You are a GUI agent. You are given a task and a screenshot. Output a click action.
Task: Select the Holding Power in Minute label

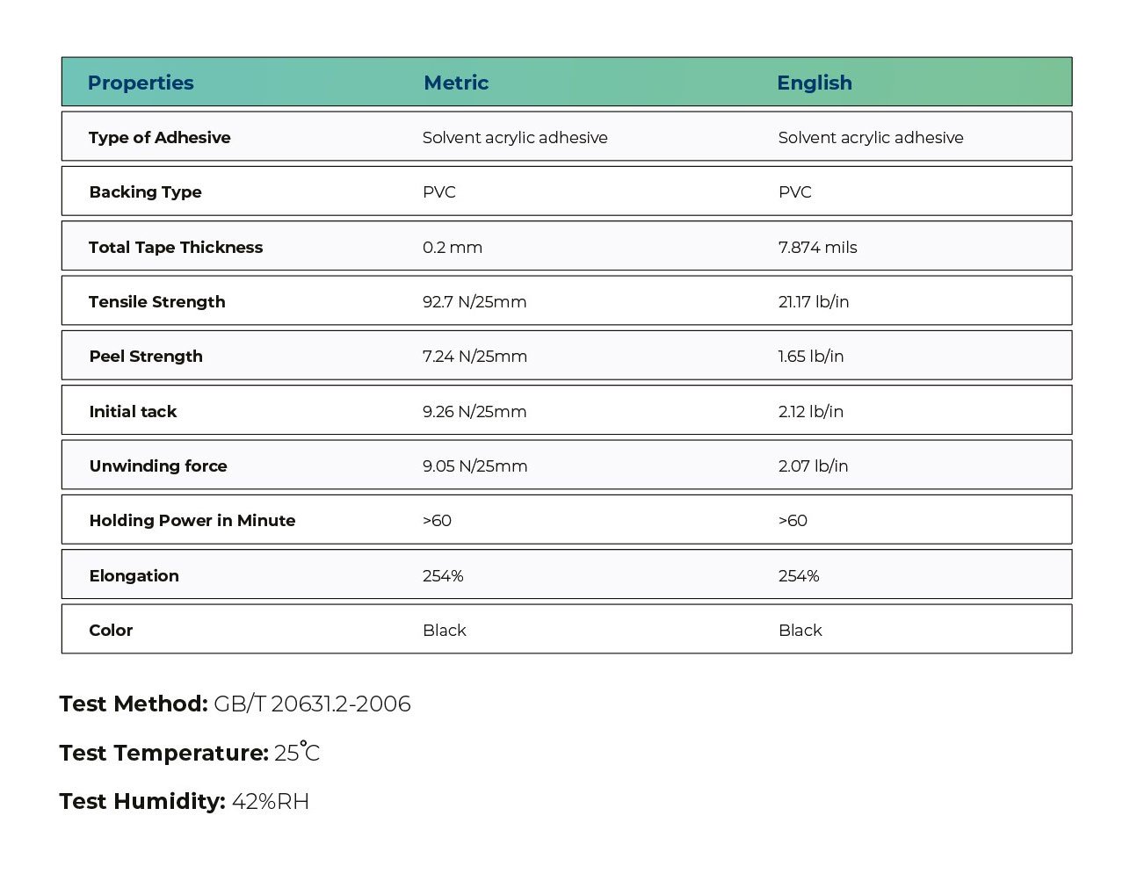[192, 520]
